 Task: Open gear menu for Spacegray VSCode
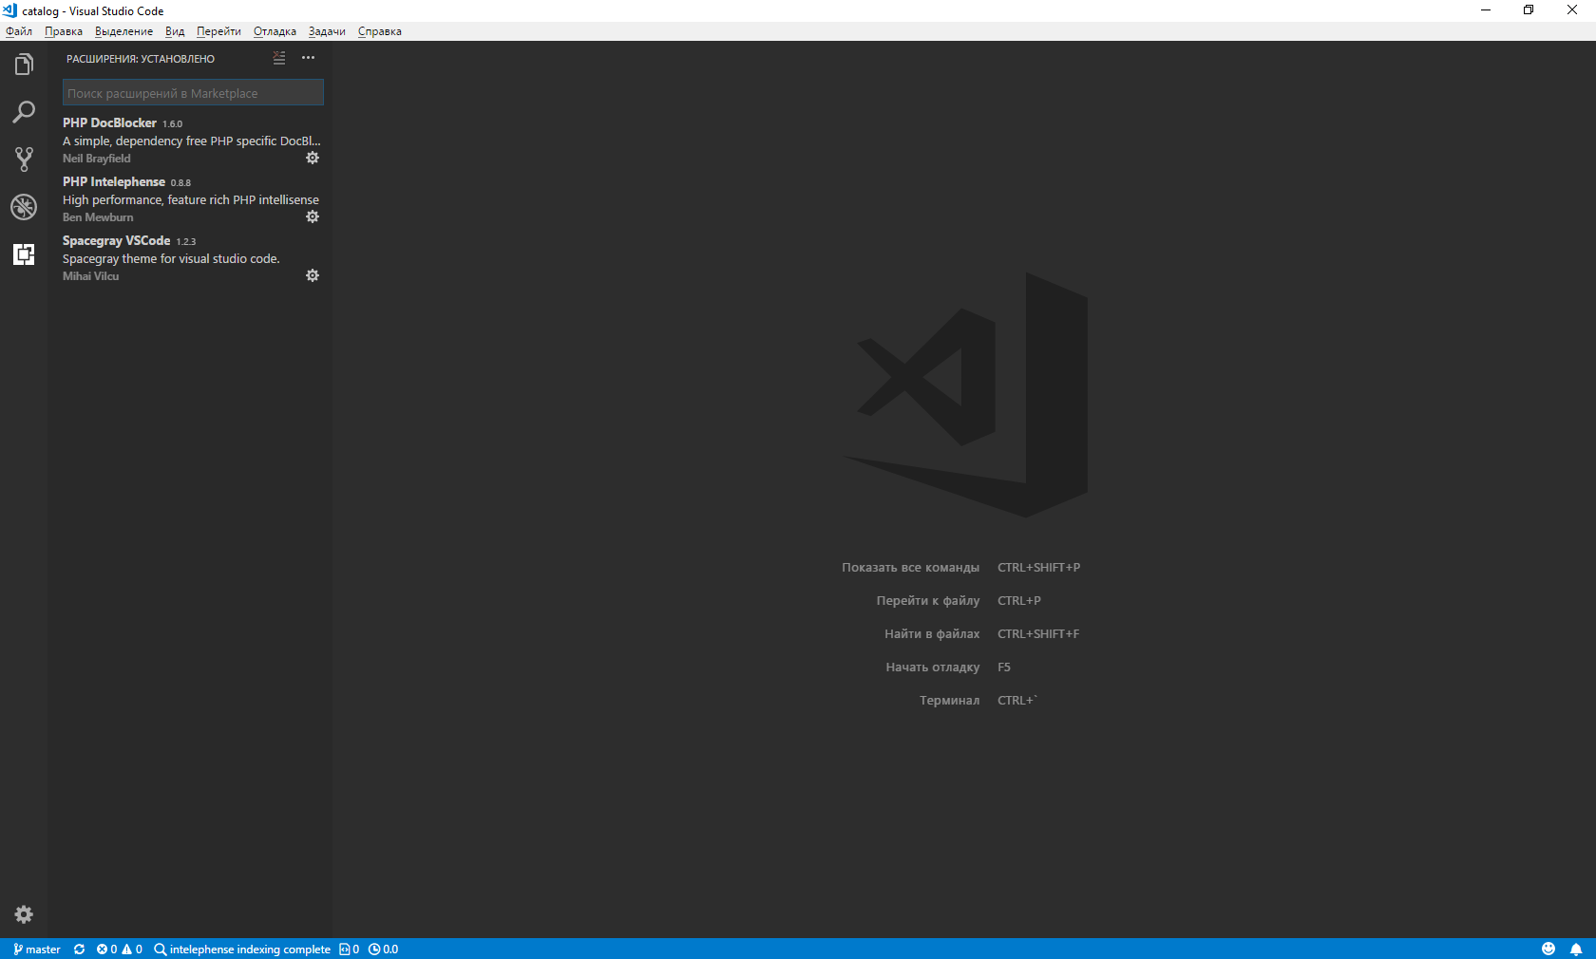coord(313,275)
